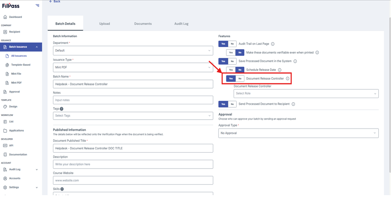Edit the Document Published Title field
392x199 pixels.
click(133, 148)
